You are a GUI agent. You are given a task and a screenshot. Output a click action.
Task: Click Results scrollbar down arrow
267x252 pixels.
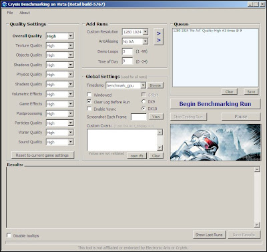click(257, 225)
